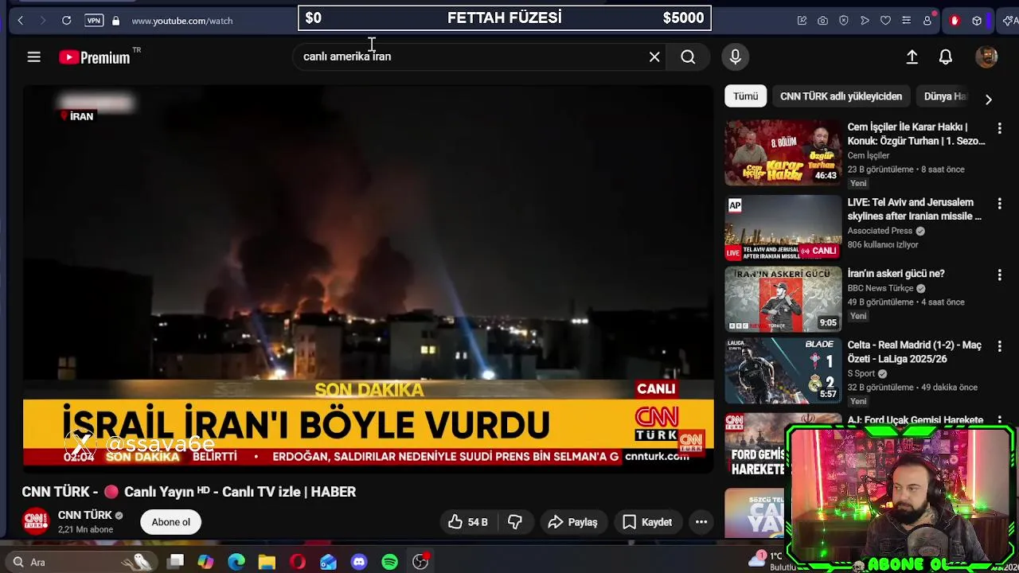Open options for AP LIVE Tel Aviv video
Screen dimensions: 1019x573
[x=999, y=204]
